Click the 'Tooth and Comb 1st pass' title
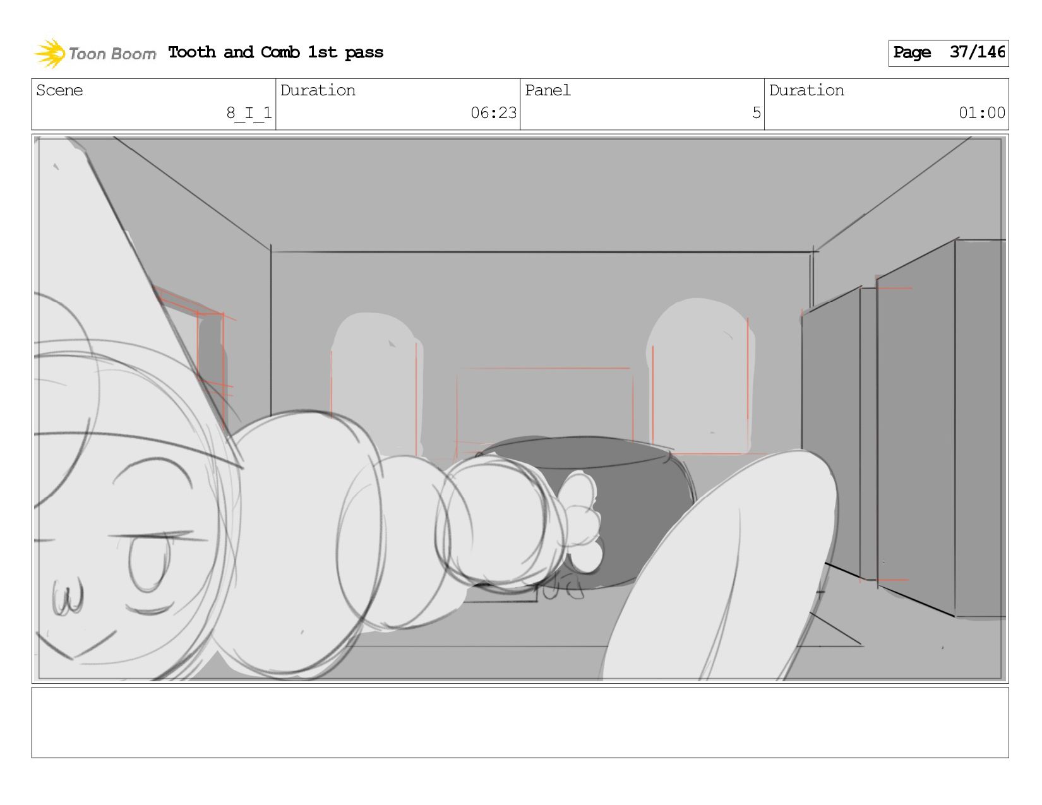The width and height of the screenshot is (1042, 805). click(276, 52)
